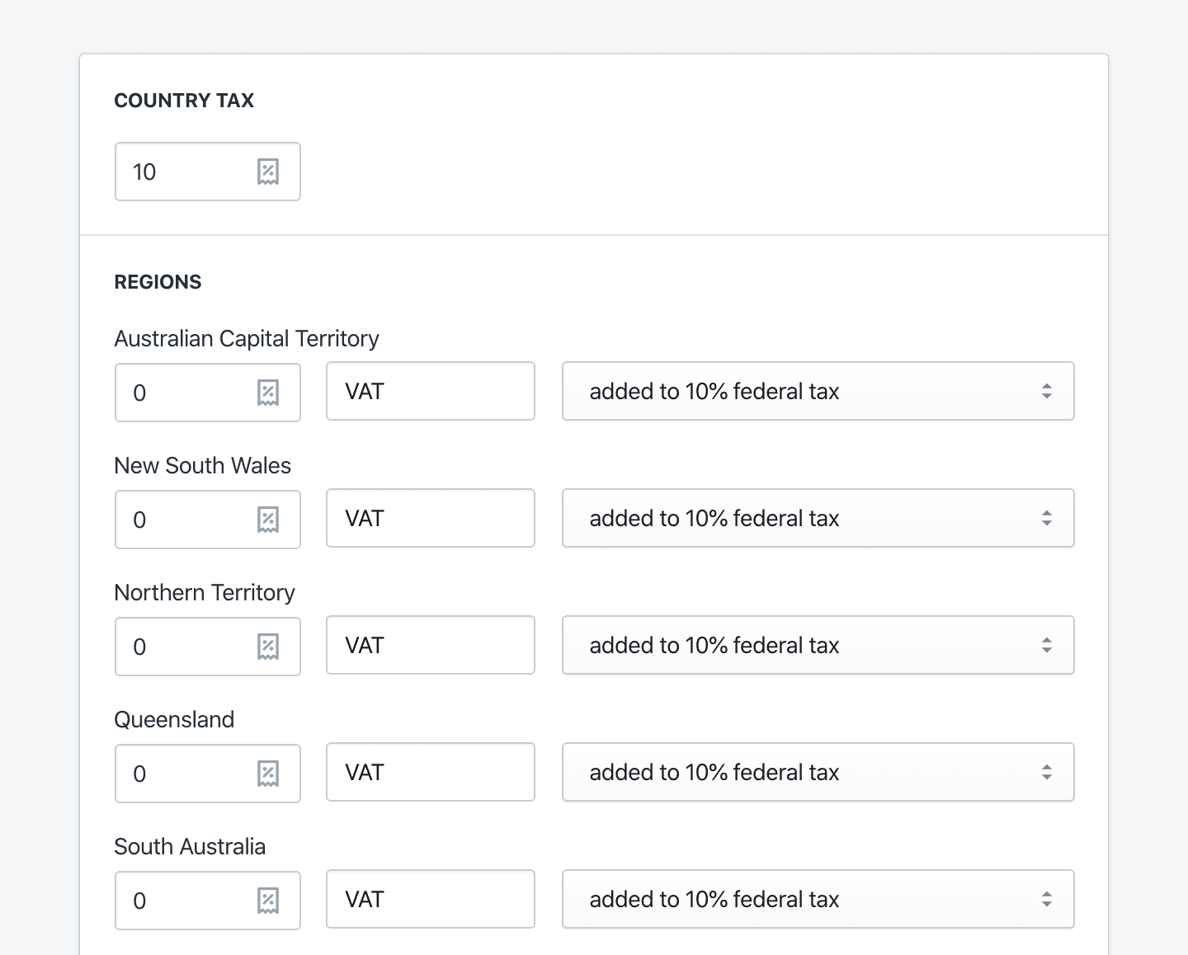
Task: Select the VAT name field for New South Wales
Action: 430,518
